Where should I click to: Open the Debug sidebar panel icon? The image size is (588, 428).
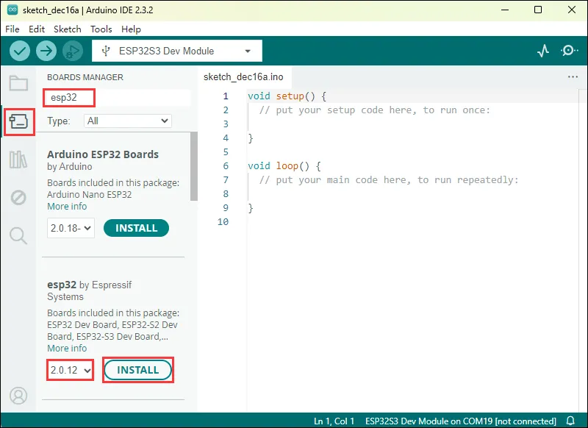click(18, 197)
